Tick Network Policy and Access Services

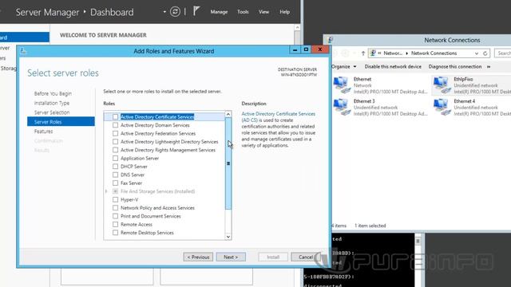pyautogui.click(x=115, y=207)
